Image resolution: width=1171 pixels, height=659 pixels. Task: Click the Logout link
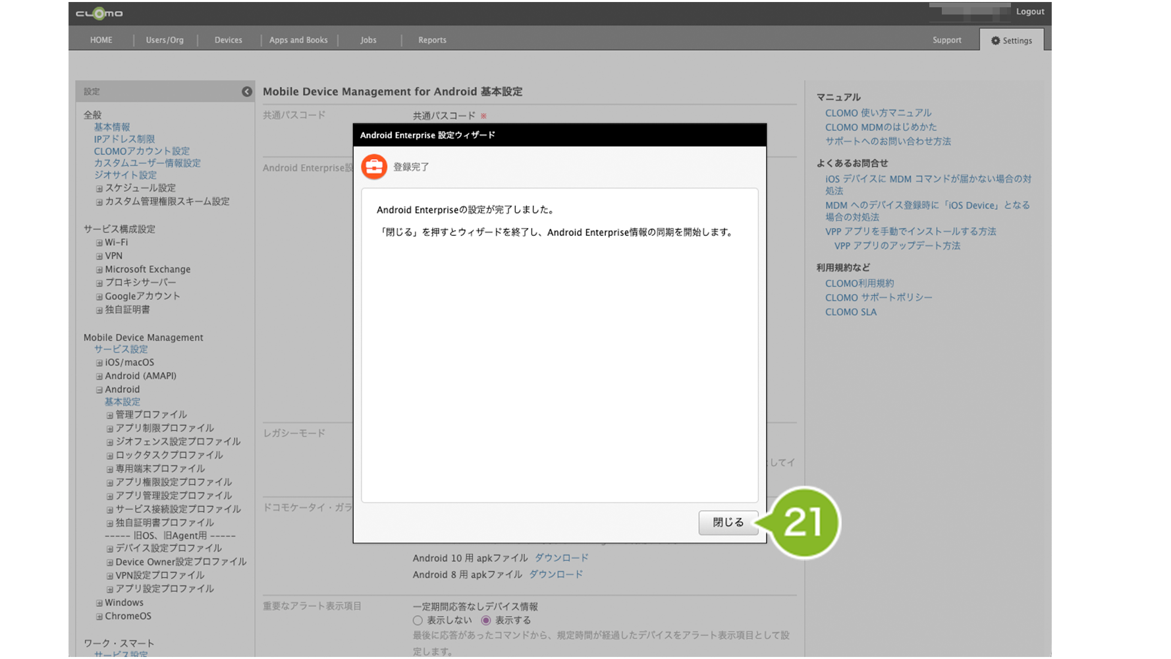[1030, 11]
